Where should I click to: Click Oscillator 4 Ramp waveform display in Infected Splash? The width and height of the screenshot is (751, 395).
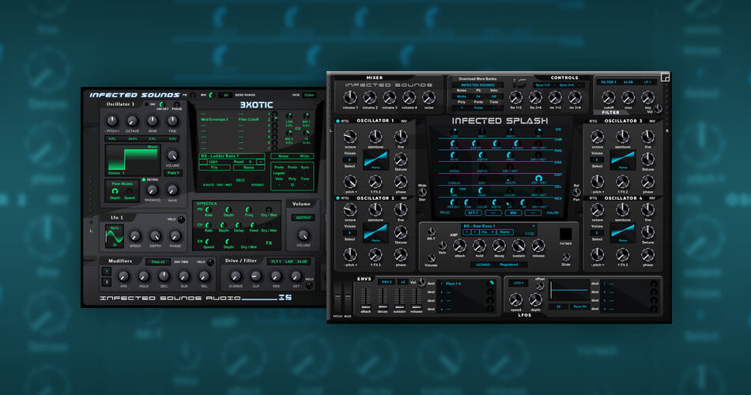[623, 233]
